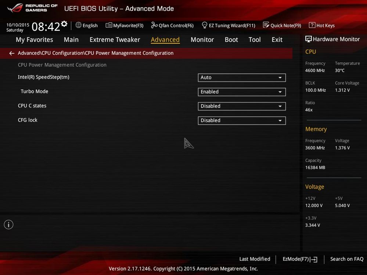Screen dimensions: 367x275
Task: Click the 10/10/2015 date
Action: point(18,25)
